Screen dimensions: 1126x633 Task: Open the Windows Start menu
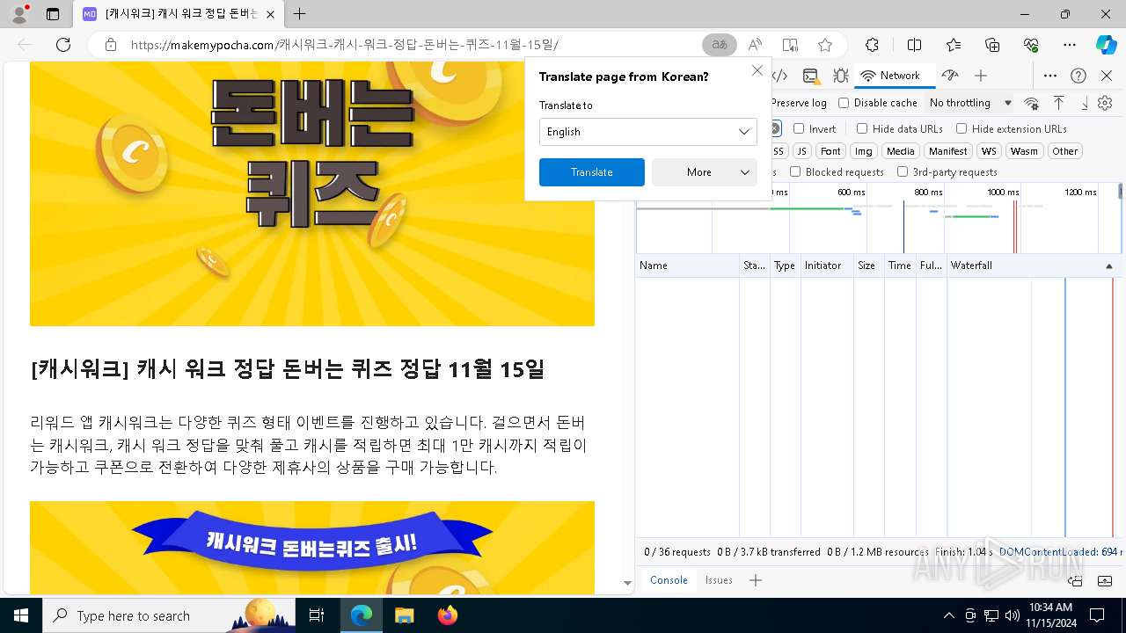[21, 615]
